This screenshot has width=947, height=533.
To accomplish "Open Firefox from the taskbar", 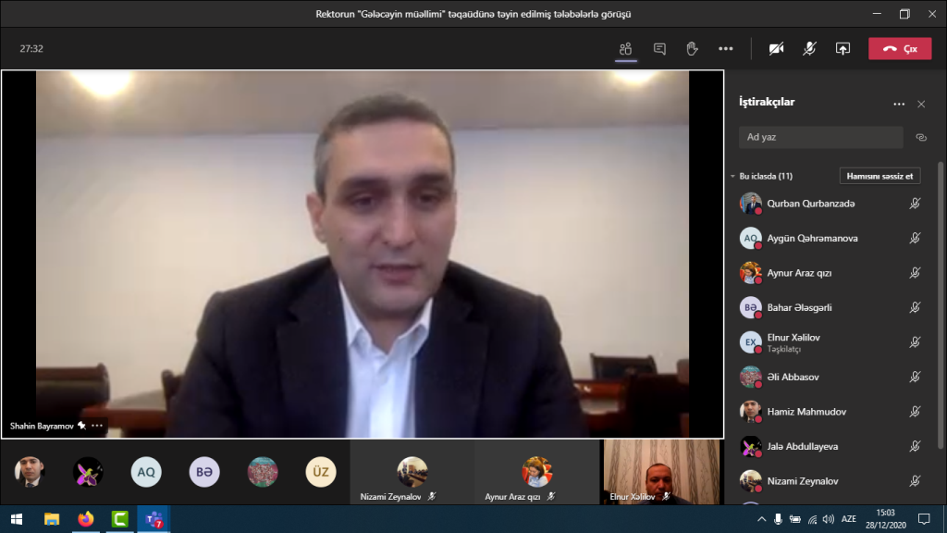I will click(86, 519).
